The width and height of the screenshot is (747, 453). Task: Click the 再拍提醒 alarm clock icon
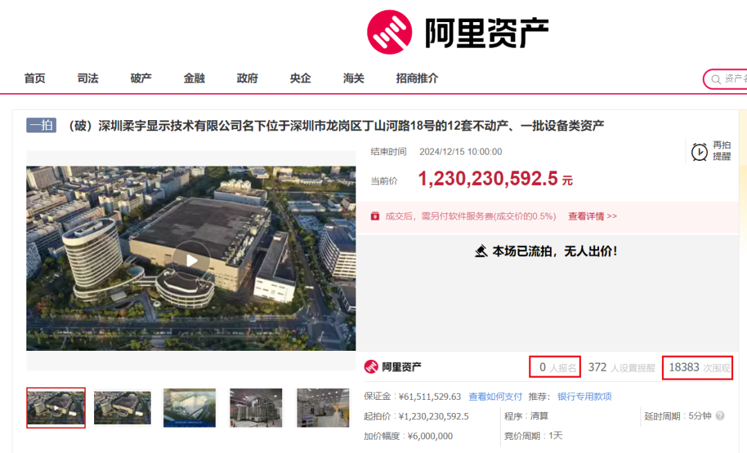(x=699, y=152)
